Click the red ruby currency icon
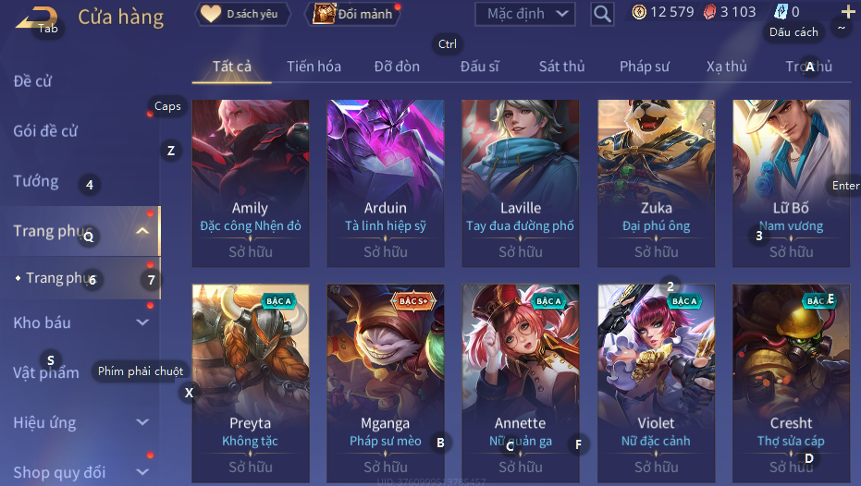Viewport: 861px width, 486px height. pos(709,12)
